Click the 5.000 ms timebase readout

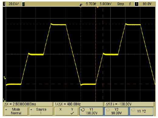click(105, 4)
